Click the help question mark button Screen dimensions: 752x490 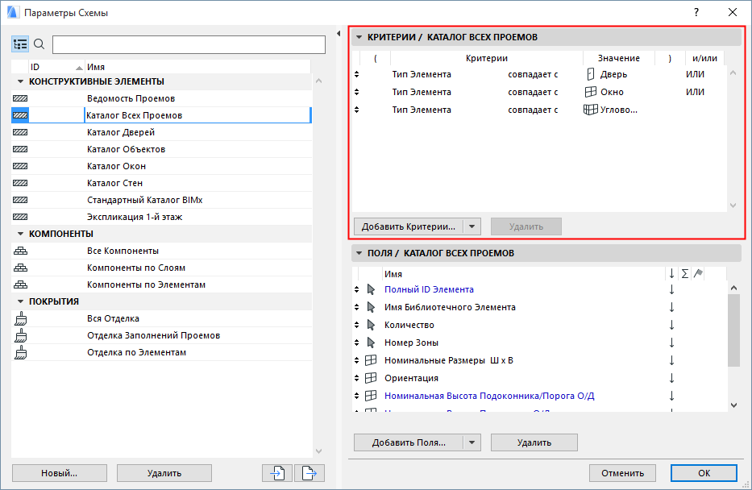pyautogui.click(x=696, y=12)
